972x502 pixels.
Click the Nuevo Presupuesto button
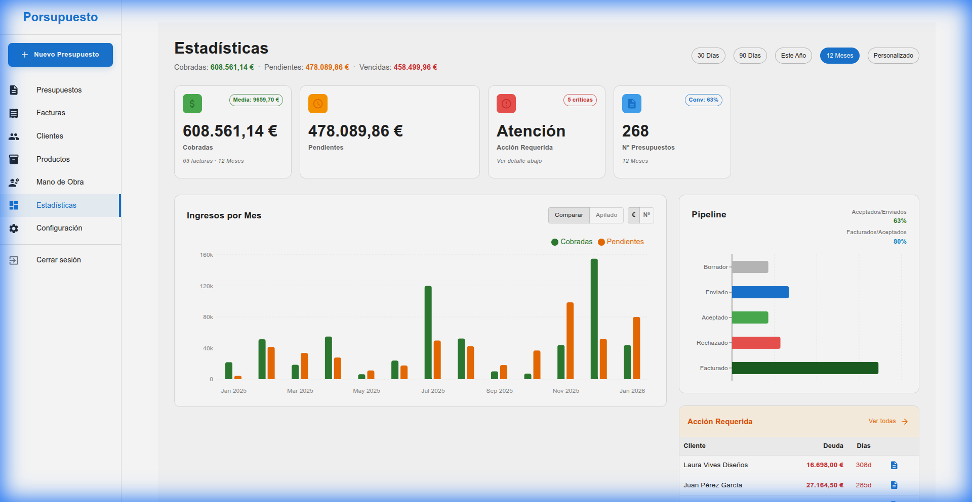60,55
